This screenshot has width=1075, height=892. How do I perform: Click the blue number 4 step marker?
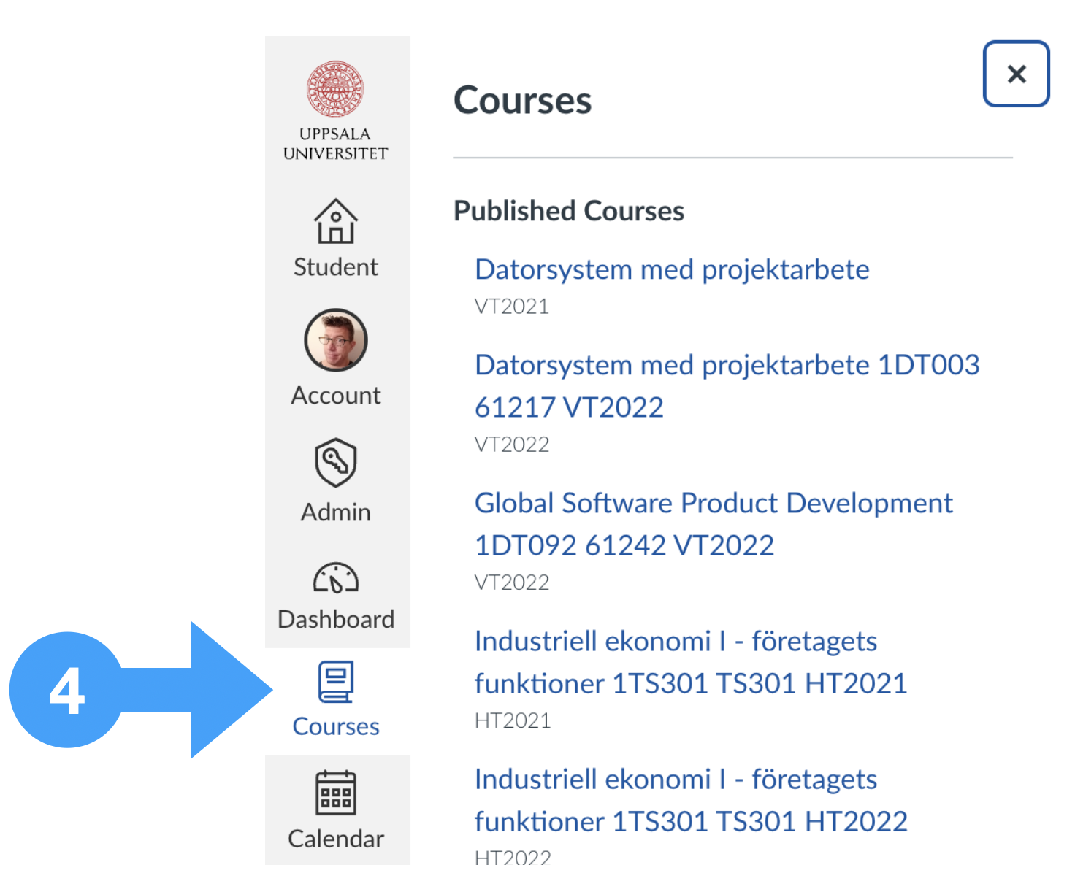point(67,690)
